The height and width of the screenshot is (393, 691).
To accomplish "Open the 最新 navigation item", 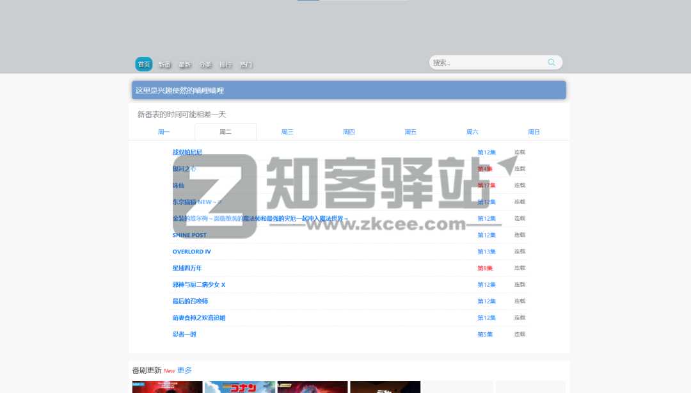I will [184, 64].
